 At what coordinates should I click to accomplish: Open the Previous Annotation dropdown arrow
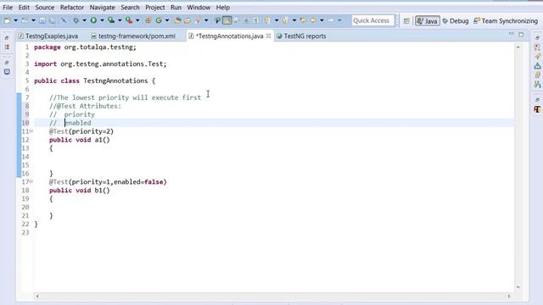tap(294, 20)
